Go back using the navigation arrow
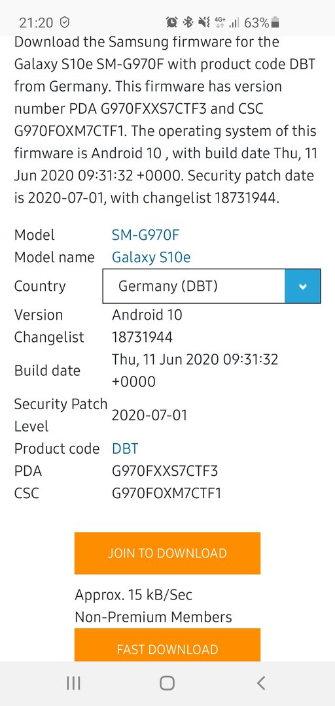335x706 pixels. point(260,683)
